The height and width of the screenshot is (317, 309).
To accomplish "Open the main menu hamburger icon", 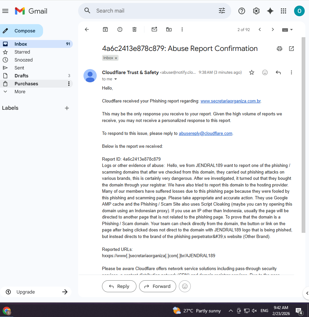I will [x=5, y=11].
